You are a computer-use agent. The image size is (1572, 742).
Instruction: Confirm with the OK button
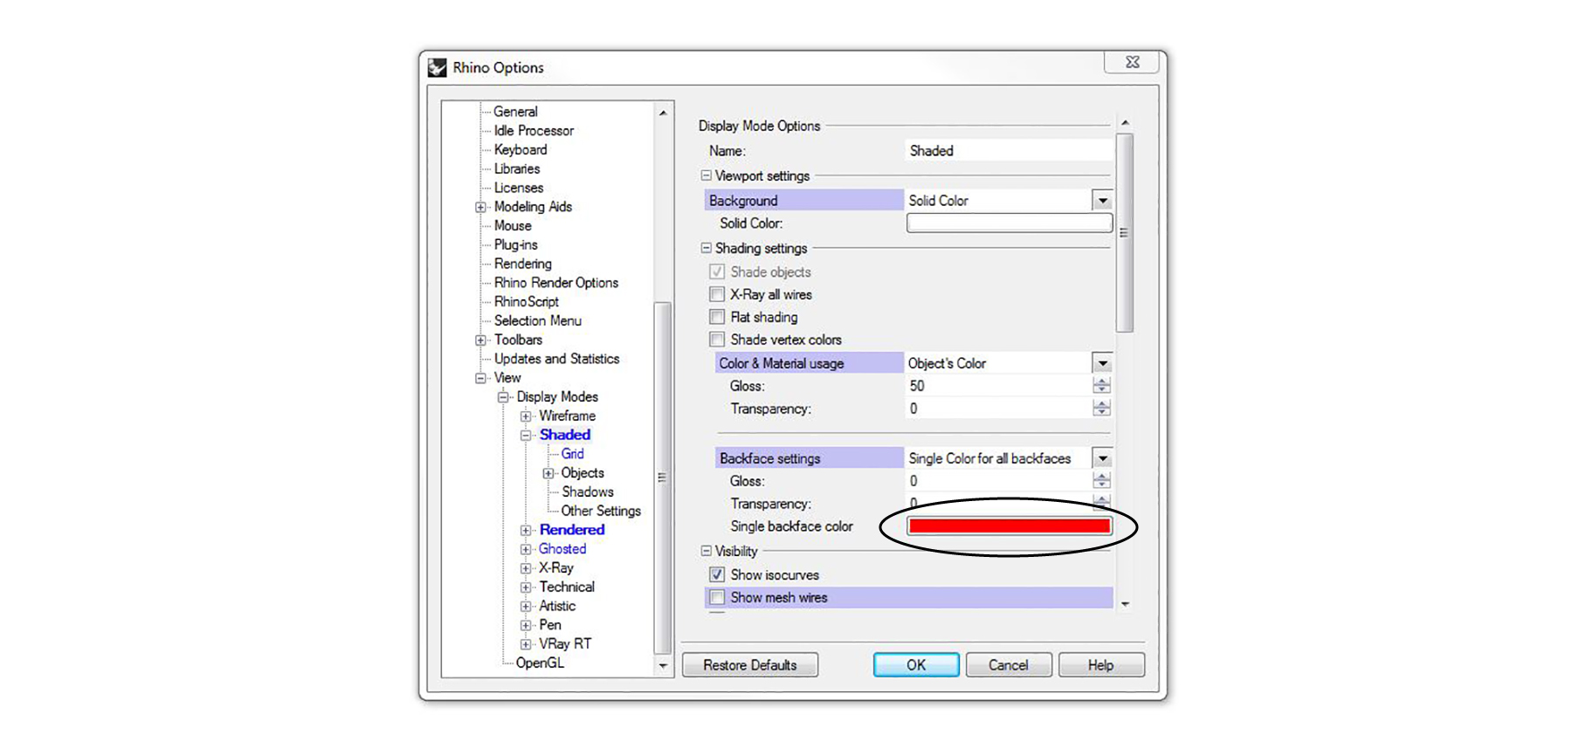[916, 665]
